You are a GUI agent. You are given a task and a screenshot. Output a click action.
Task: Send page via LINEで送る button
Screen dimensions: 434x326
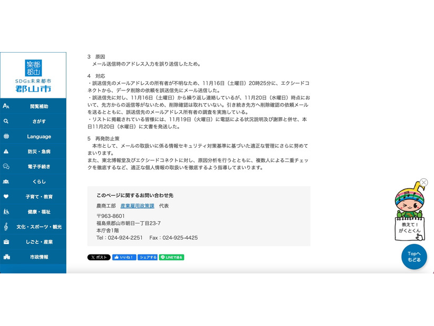tap(171, 258)
